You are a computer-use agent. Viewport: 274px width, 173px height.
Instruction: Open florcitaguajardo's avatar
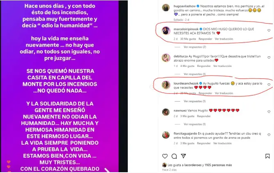click(x=166, y=135)
